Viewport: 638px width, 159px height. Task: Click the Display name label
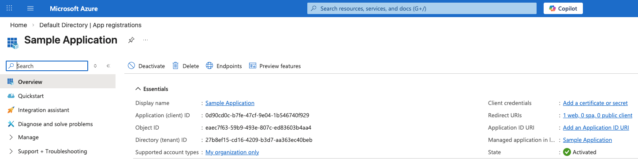[x=152, y=103]
